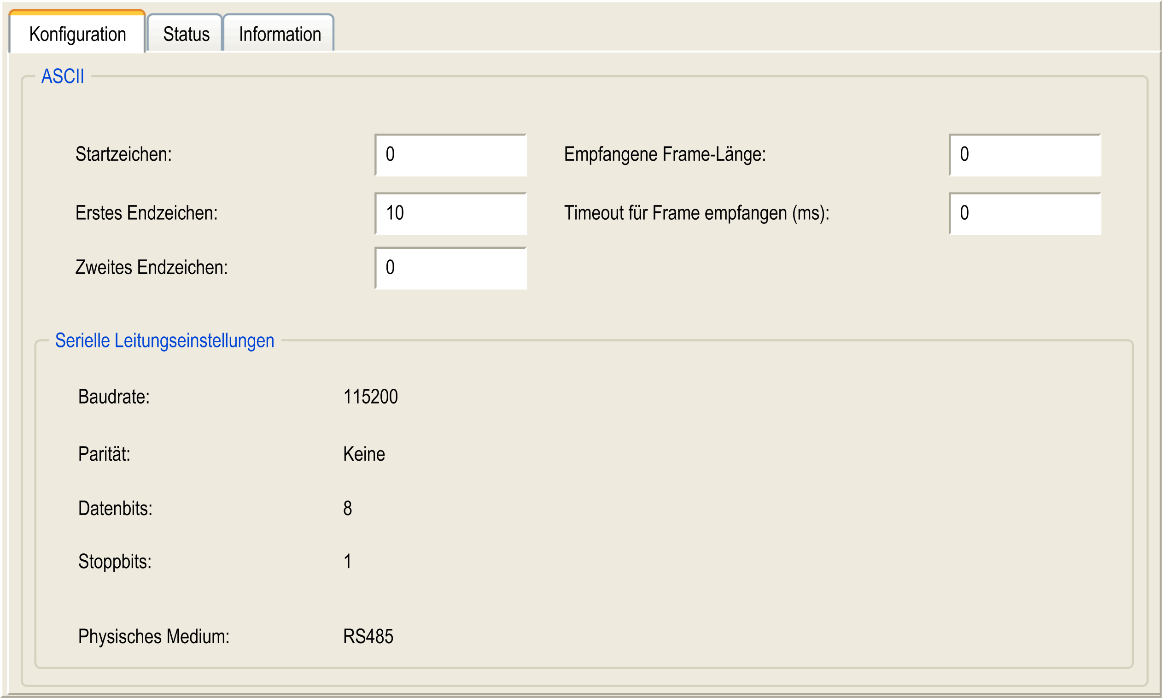Click the Startzeichen label
Viewport: 1162px width, 698px height.
[x=123, y=154]
